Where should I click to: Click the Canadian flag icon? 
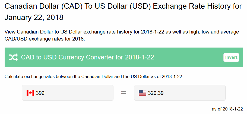[x=30, y=93]
